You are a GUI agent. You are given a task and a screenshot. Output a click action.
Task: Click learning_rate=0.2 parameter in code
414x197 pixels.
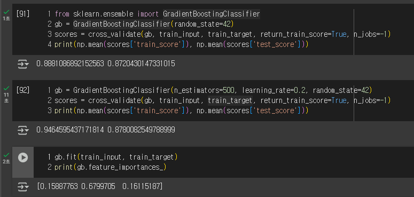pyautogui.click(x=274, y=90)
